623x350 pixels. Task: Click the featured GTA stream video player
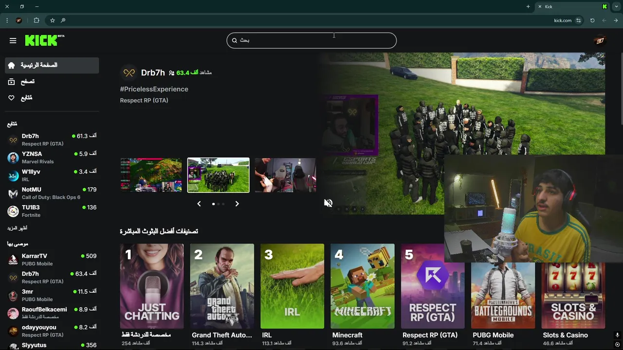coord(462,134)
